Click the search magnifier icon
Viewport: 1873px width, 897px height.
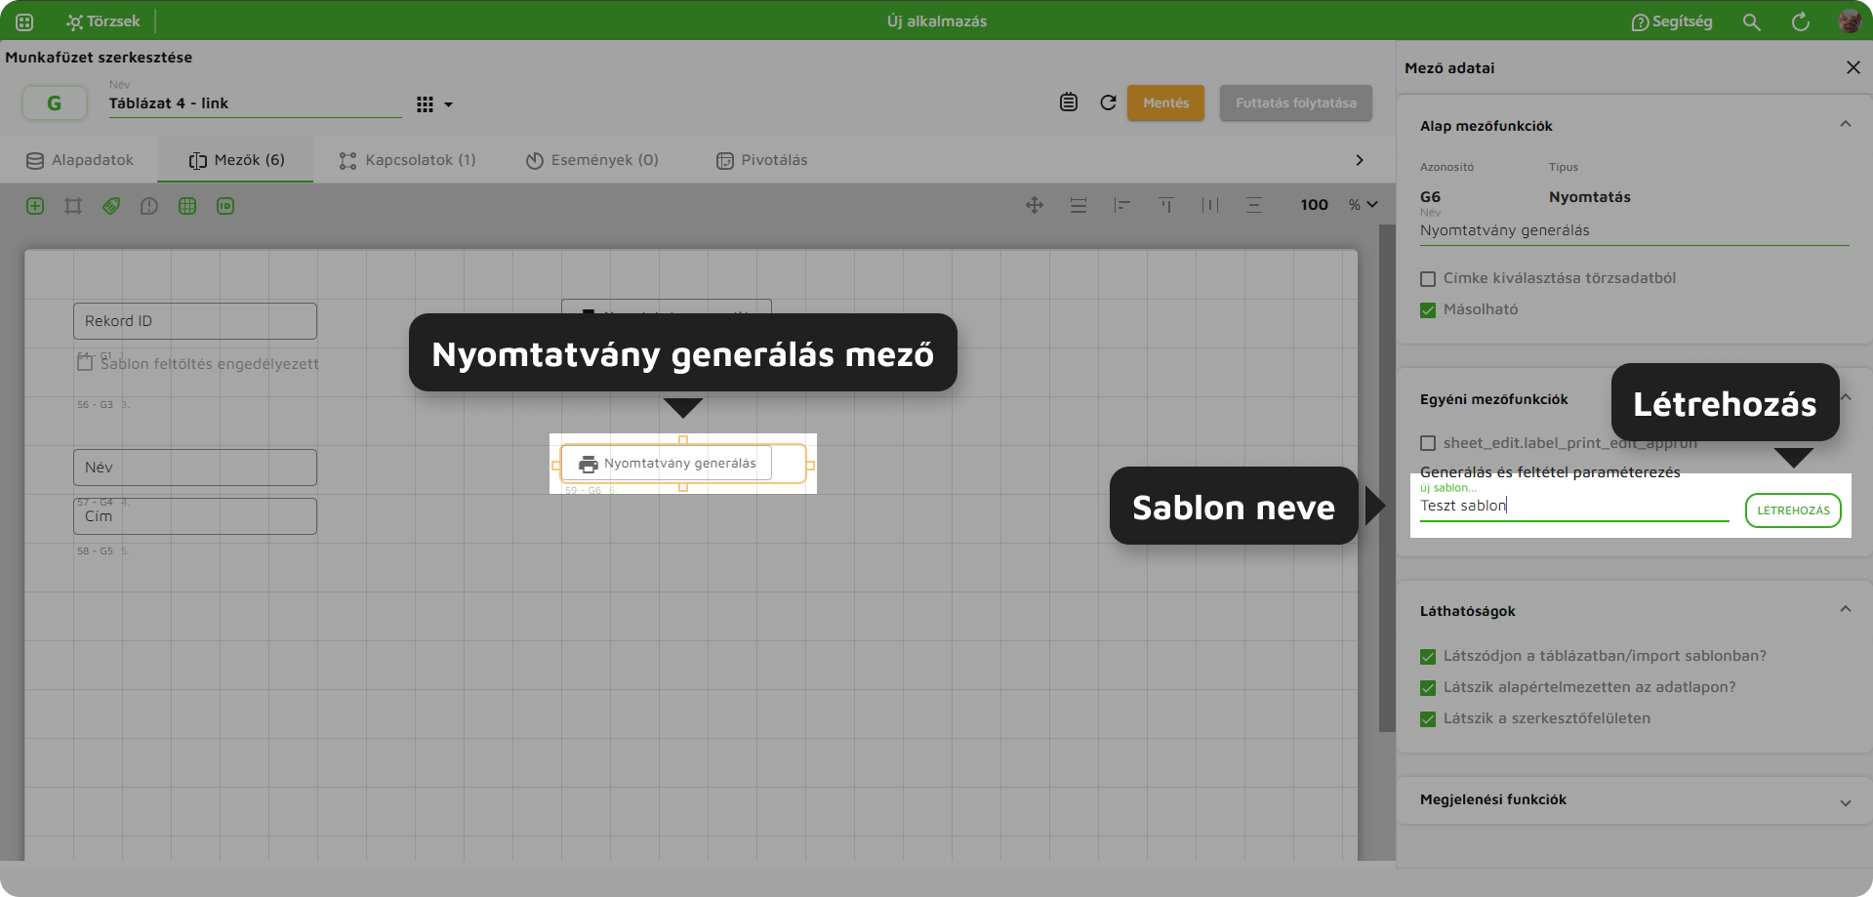[x=1752, y=21]
